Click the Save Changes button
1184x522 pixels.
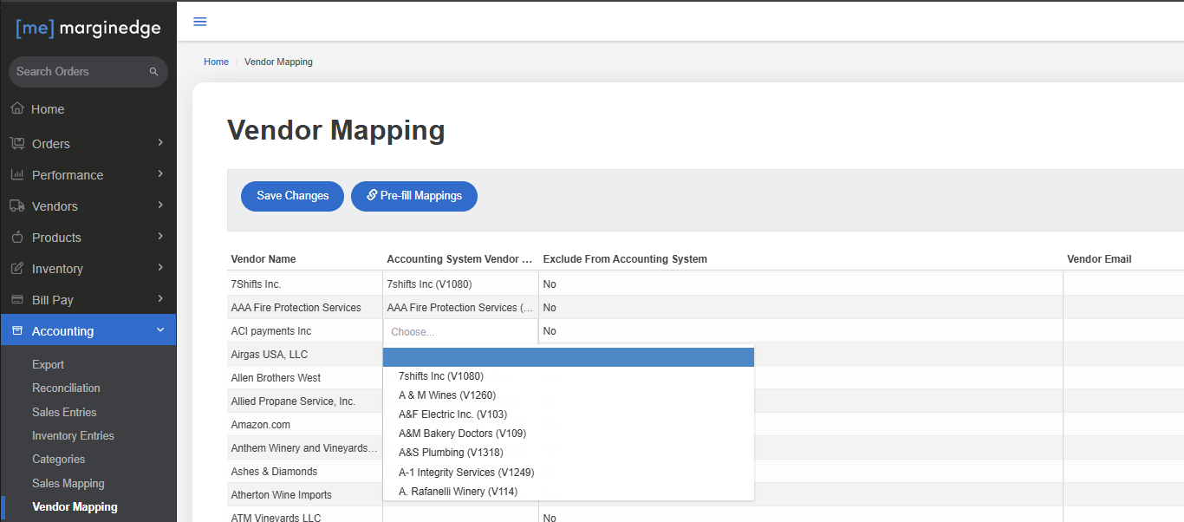293,196
